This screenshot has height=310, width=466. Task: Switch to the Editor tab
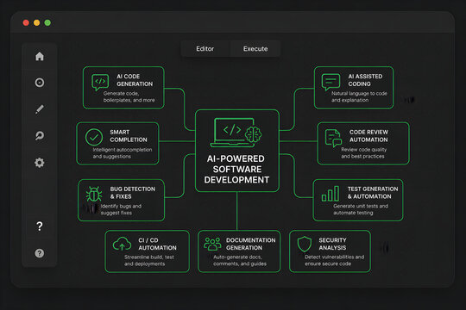pos(205,48)
